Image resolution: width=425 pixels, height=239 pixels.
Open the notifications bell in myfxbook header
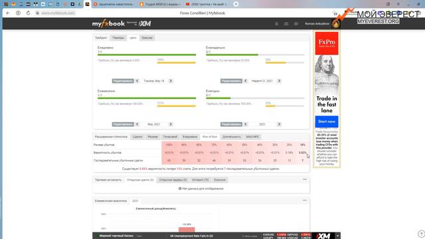tap(276, 24)
